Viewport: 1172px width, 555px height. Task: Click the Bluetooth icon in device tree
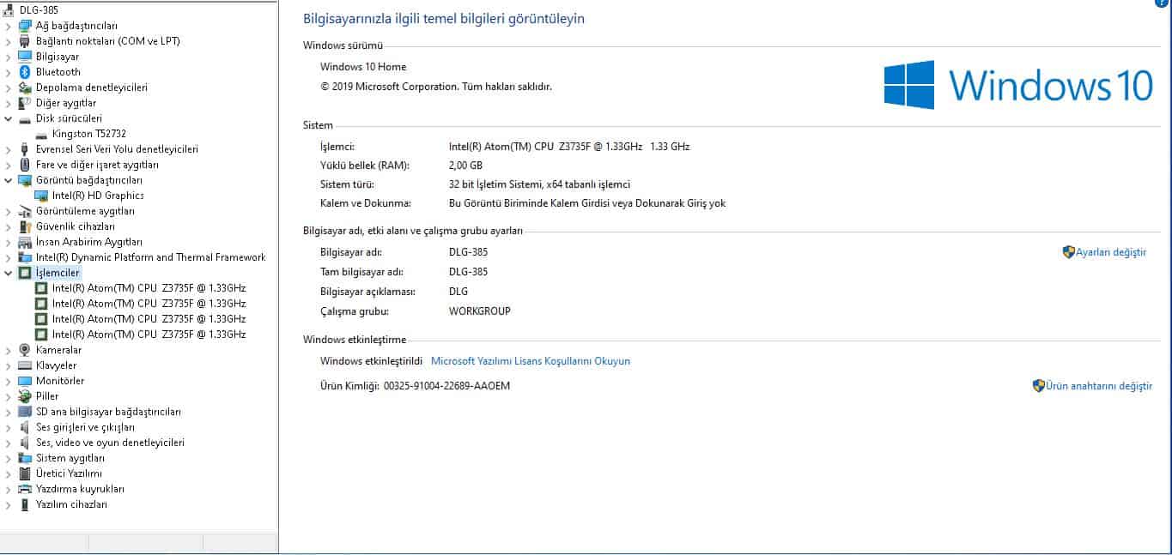click(x=25, y=72)
